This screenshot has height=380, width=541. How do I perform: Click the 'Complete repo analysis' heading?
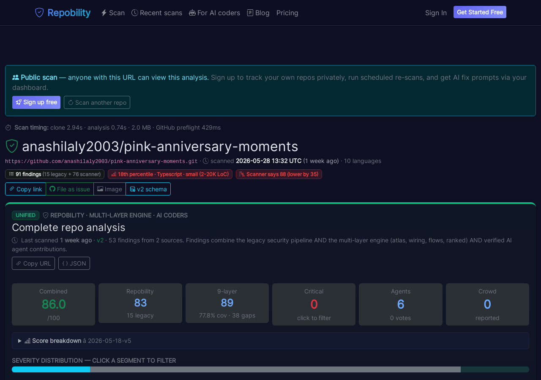coord(68,227)
